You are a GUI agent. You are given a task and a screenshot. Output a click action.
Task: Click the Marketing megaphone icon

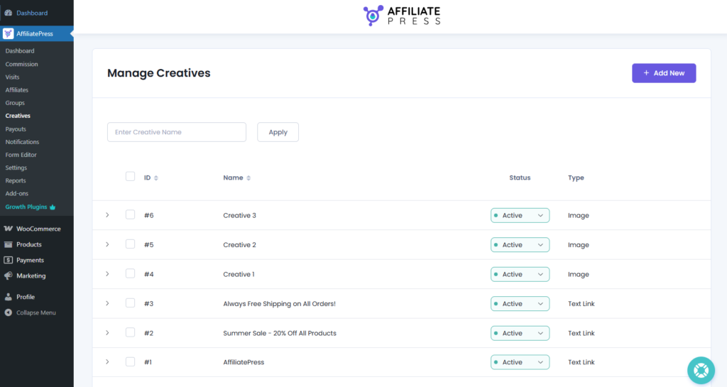(9, 276)
